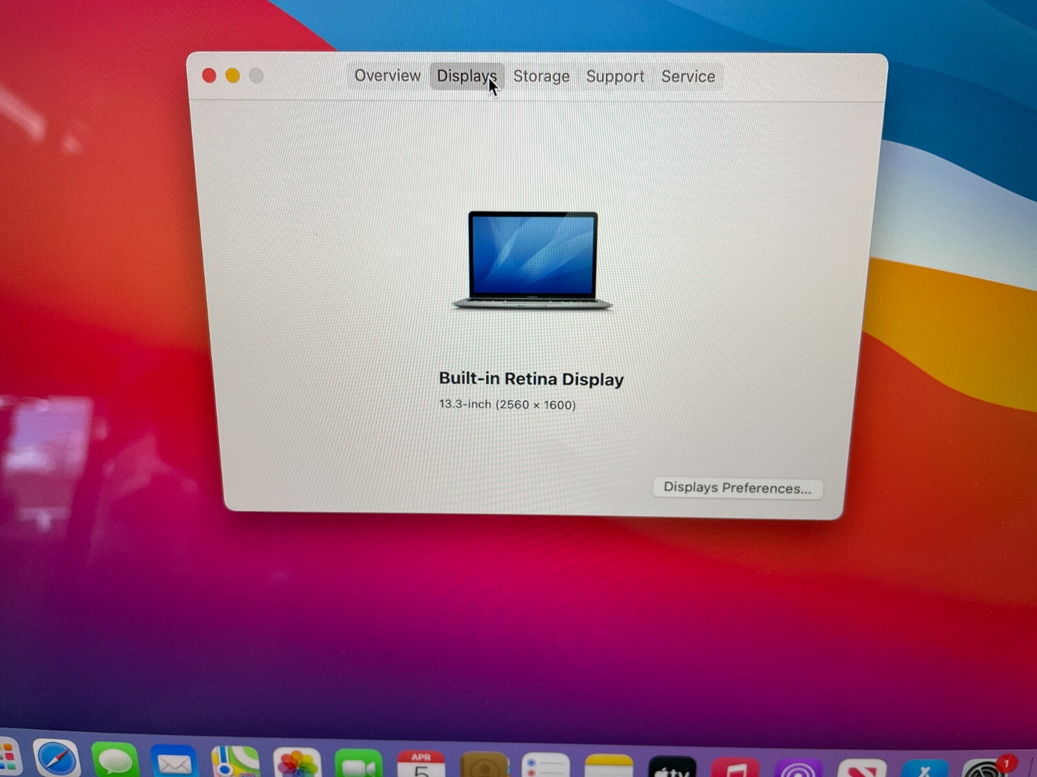Viewport: 1037px width, 777px height.
Task: Open the Photos app in the Dock
Action: tap(297, 763)
